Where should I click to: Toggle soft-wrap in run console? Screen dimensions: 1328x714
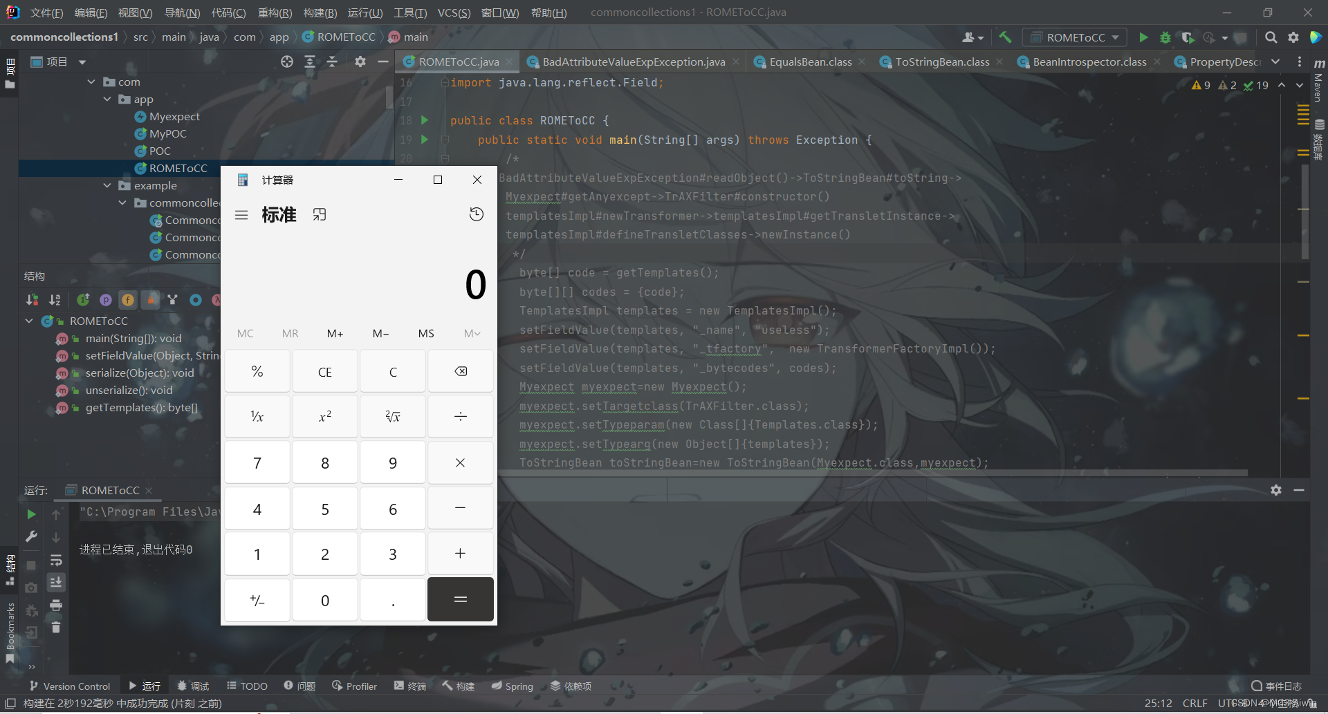pyautogui.click(x=56, y=560)
